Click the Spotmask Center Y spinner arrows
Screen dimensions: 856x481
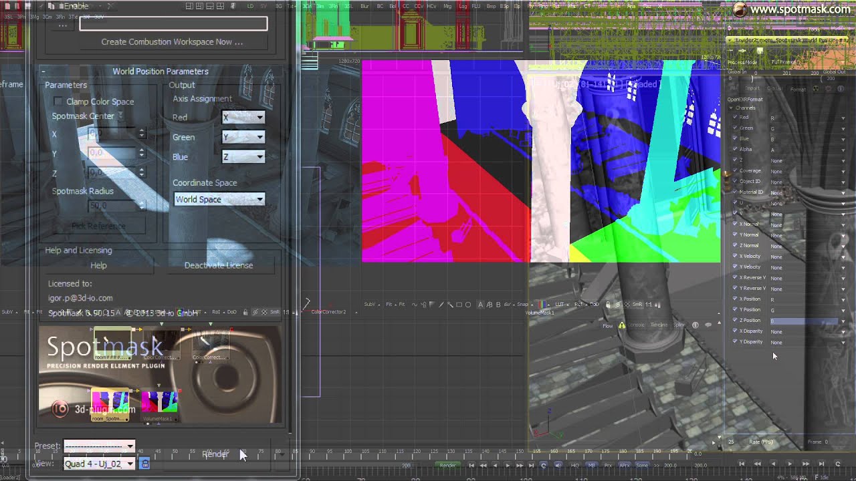(142, 153)
